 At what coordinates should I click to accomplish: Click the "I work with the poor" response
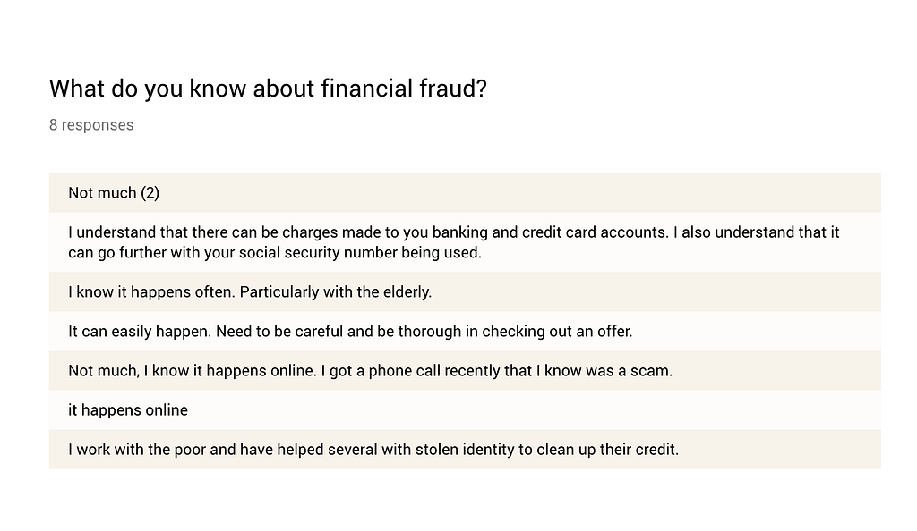pos(465,450)
